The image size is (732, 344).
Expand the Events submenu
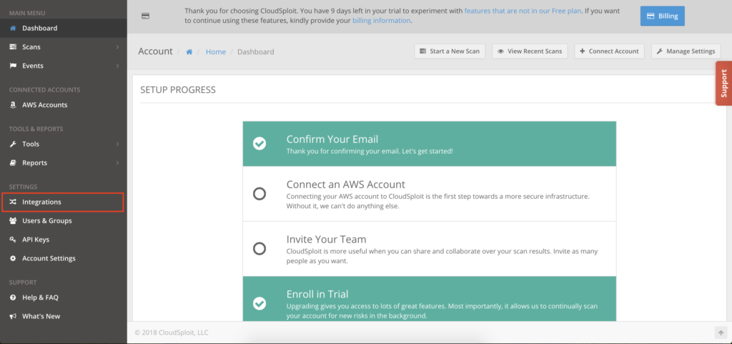point(117,66)
